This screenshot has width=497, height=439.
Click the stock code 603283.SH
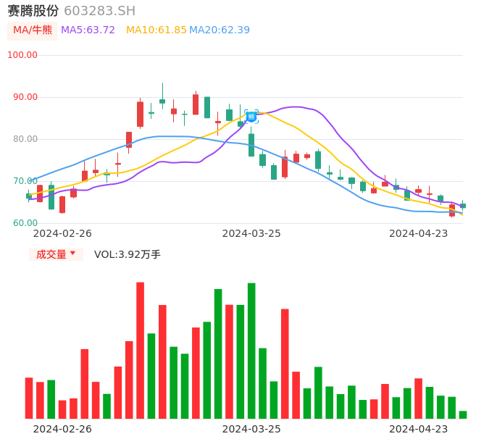click(99, 11)
